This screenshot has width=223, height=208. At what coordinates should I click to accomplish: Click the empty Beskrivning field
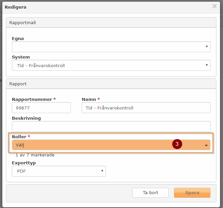click(x=111, y=126)
